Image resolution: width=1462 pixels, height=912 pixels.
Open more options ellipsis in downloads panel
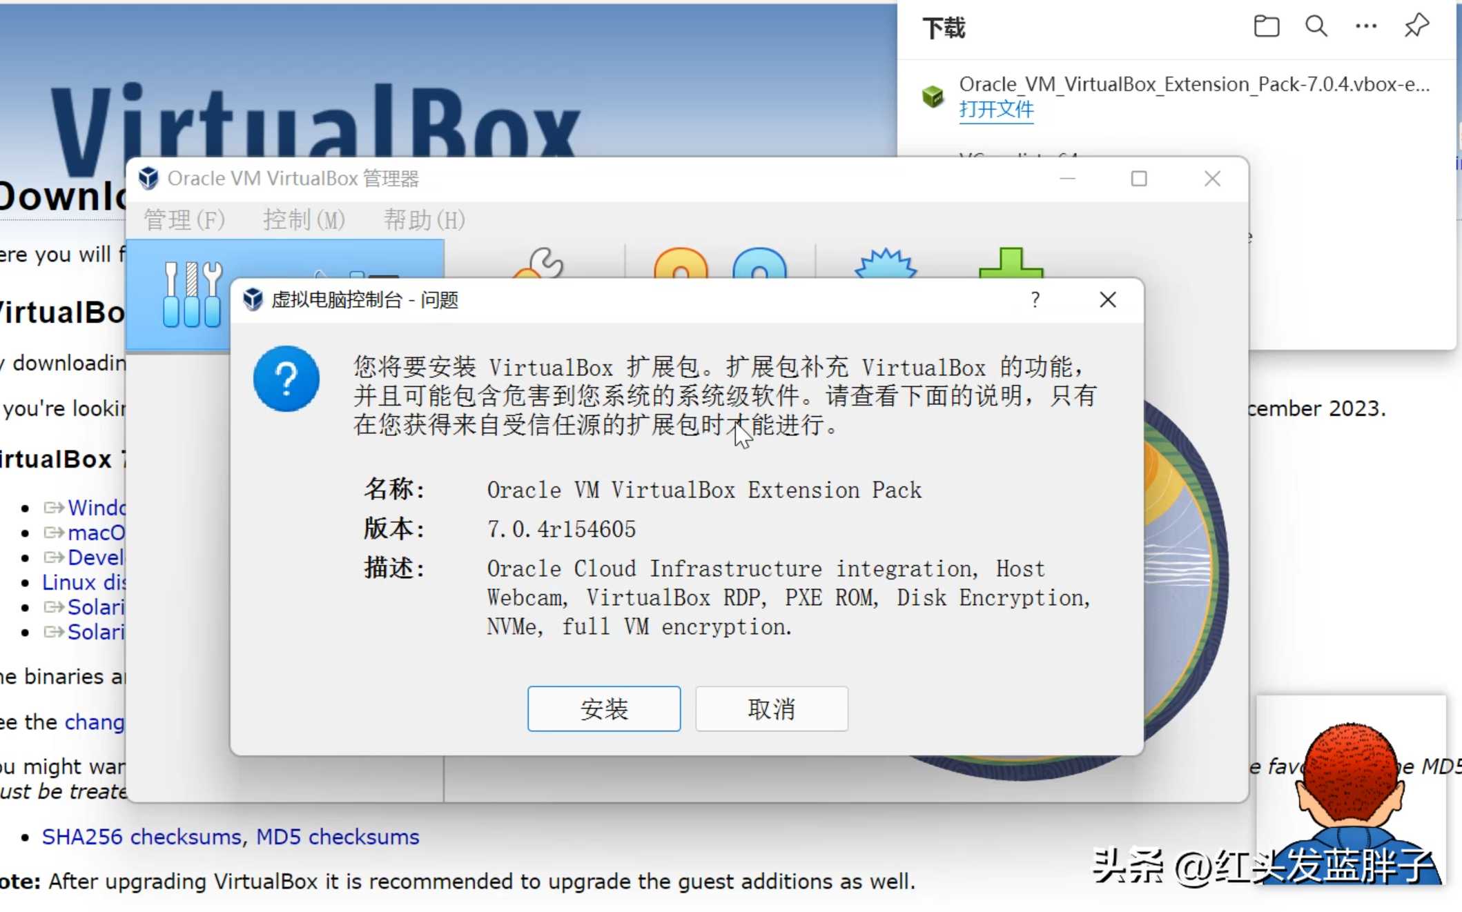(x=1366, y=26)
